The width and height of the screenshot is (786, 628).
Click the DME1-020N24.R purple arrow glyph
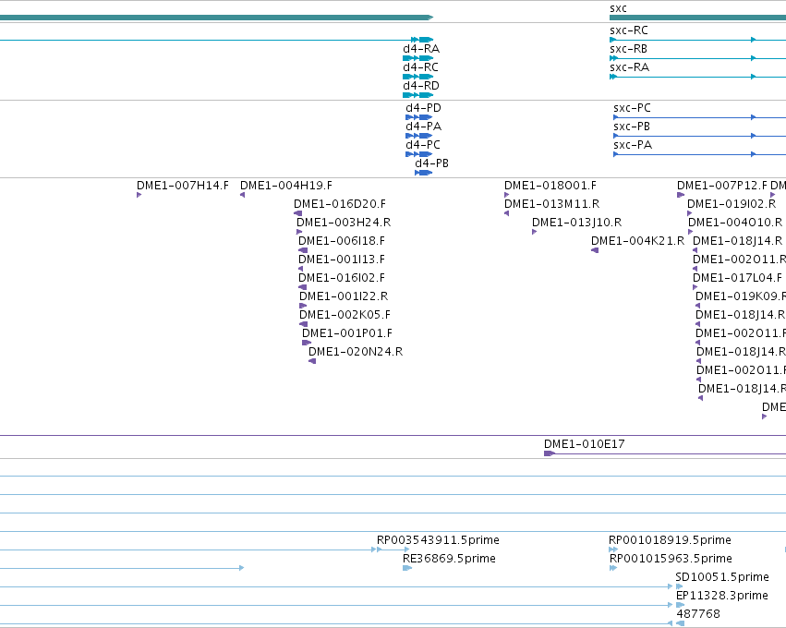tap(312, 361)
